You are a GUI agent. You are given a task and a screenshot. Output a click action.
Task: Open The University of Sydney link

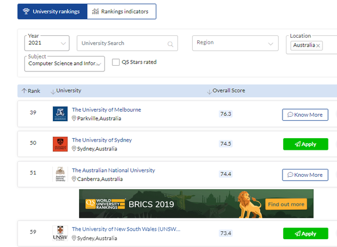(x=102, y=140)
